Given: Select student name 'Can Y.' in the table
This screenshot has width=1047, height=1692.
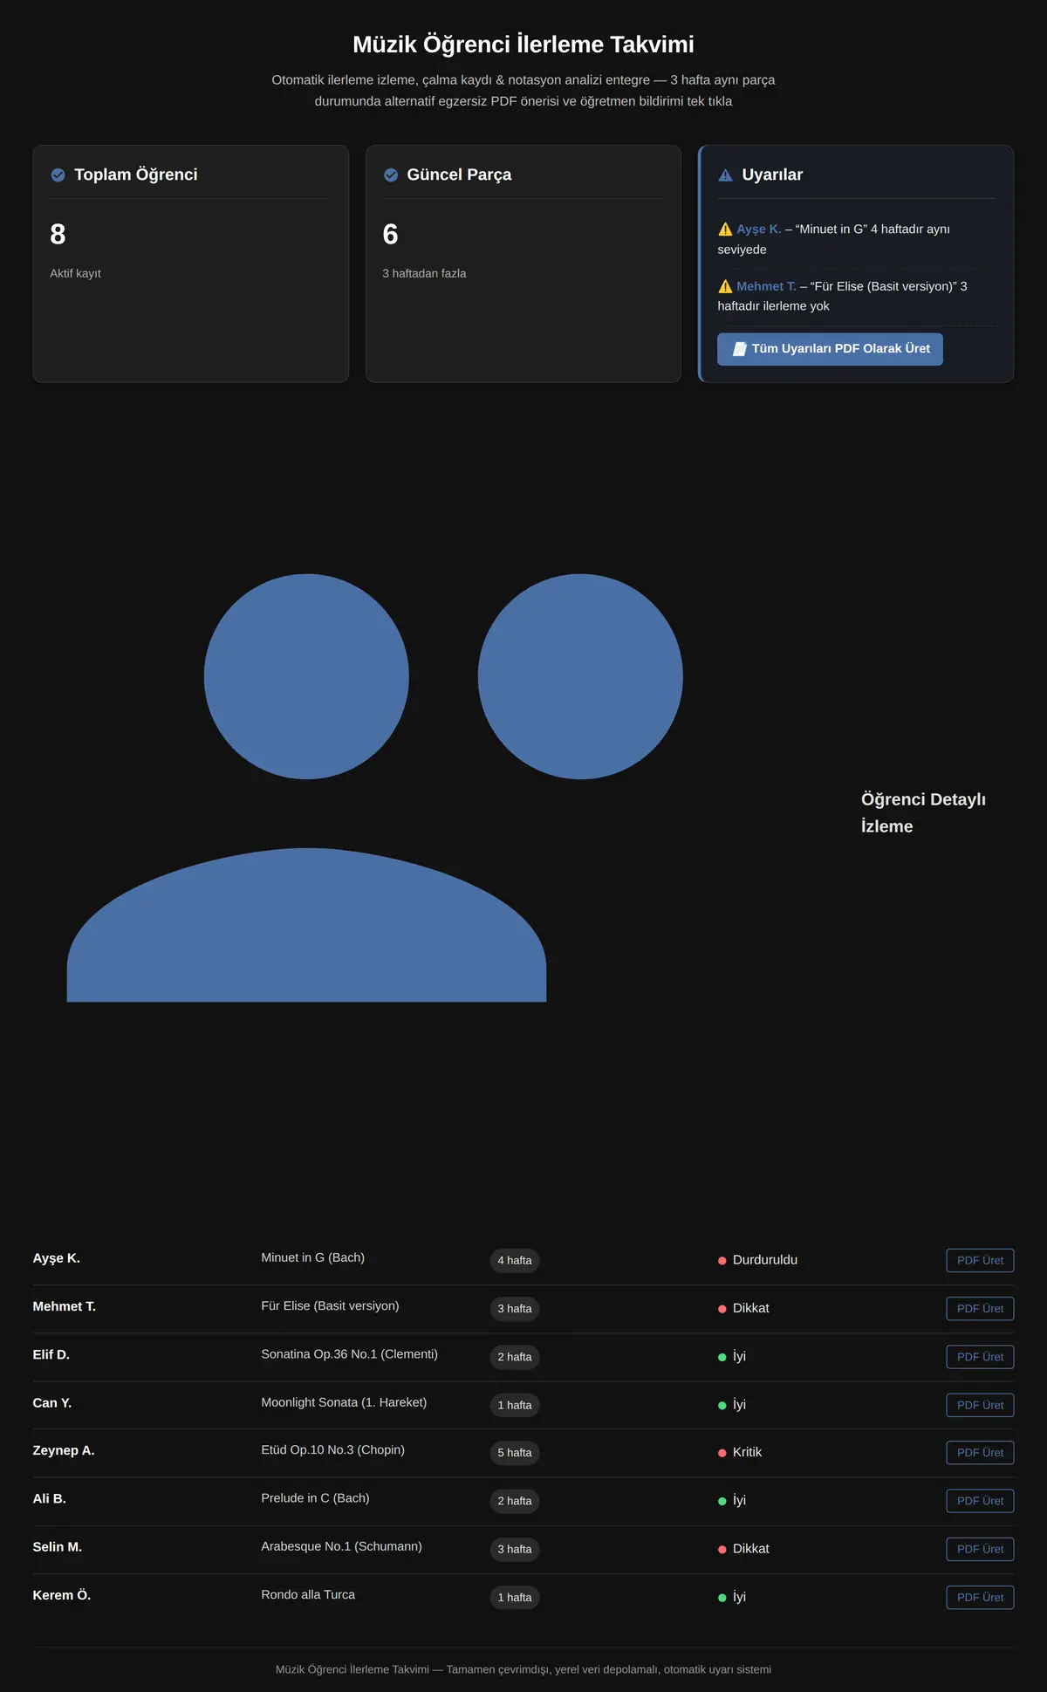Looking at the screenshot, I should (52, 1403).
